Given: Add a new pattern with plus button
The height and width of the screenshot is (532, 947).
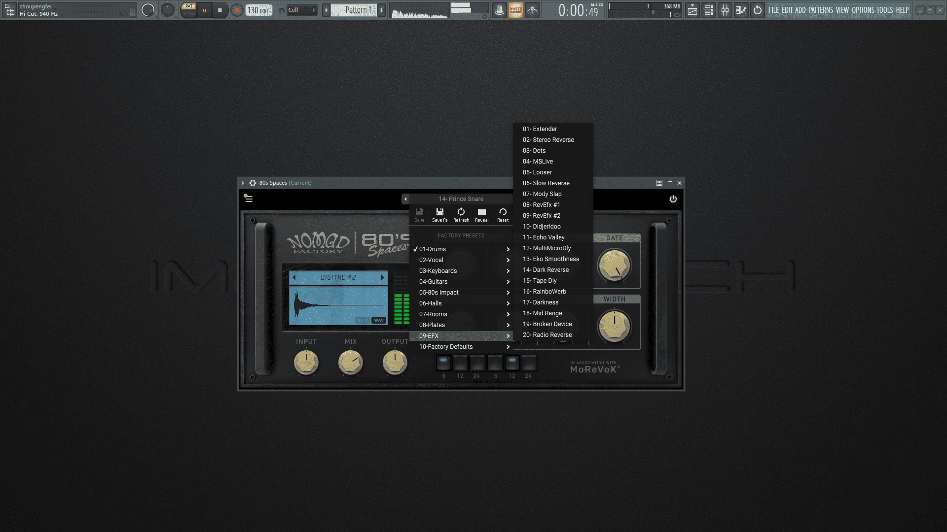Looking at the screenshot, I should 381,10.
